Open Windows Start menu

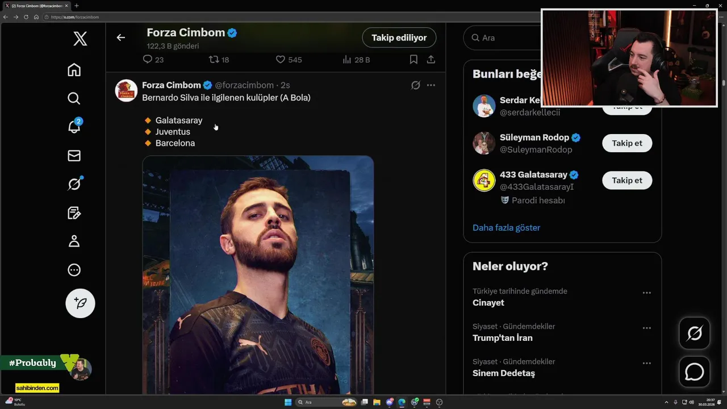tap(288, 402)
